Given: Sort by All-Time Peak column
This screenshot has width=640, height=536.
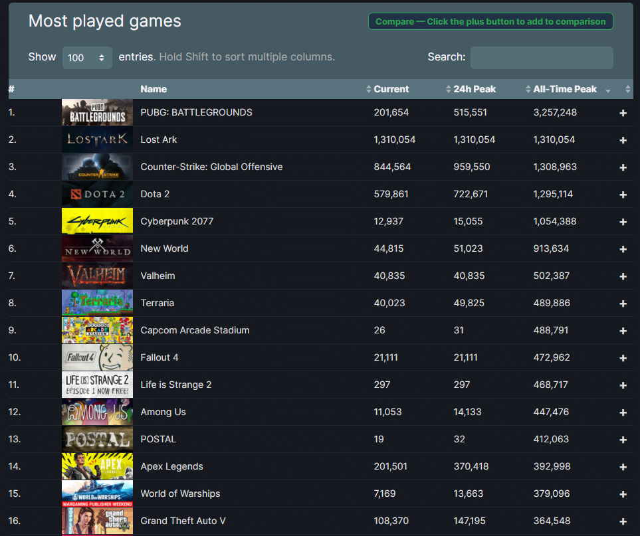Looking at the screenshot, I should [565, 89].
